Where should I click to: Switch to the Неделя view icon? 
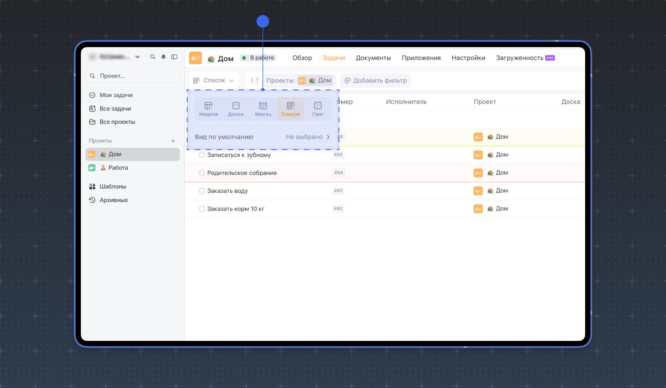pyautogui.click(x=208, y=108)
